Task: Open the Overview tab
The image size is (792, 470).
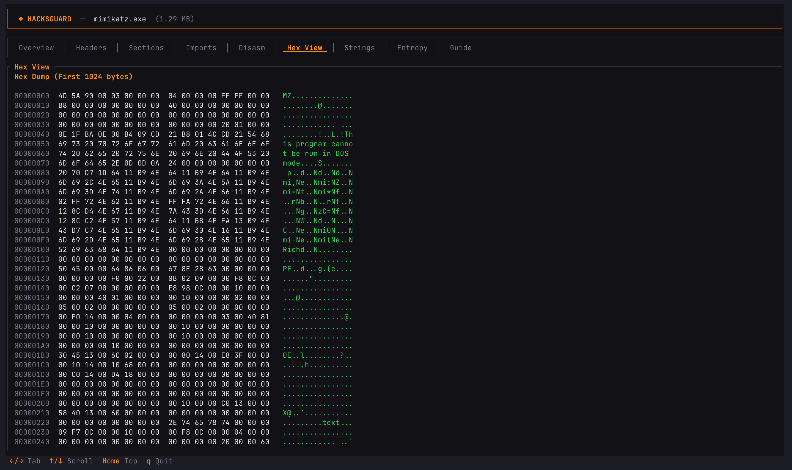Action: point(36,48)
